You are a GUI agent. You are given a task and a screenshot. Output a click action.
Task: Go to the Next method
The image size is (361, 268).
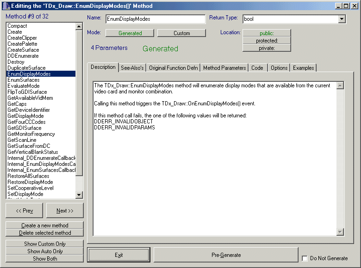pyautogui.click(x=65, y=211)
